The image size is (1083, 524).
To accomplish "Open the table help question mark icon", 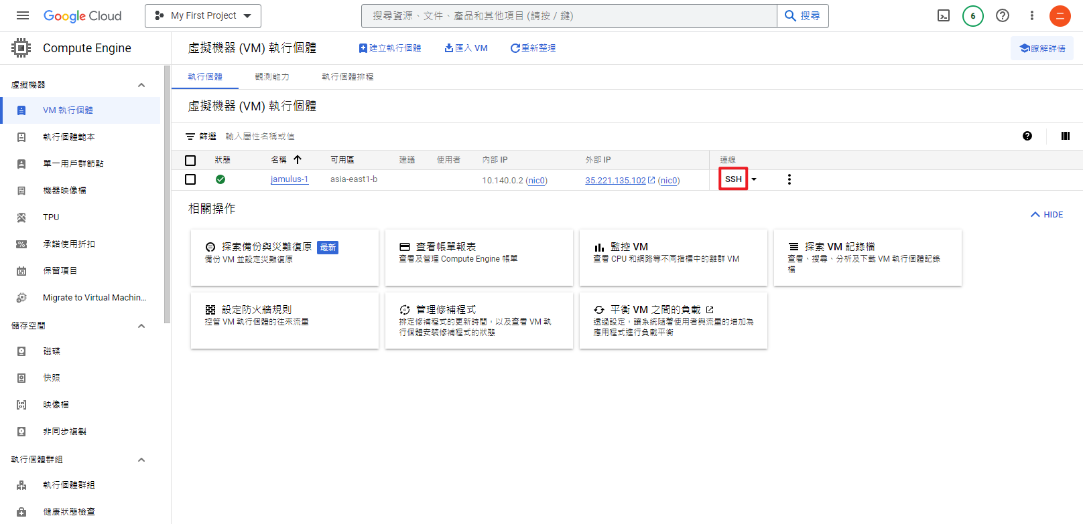I will tap(1027, 136).
